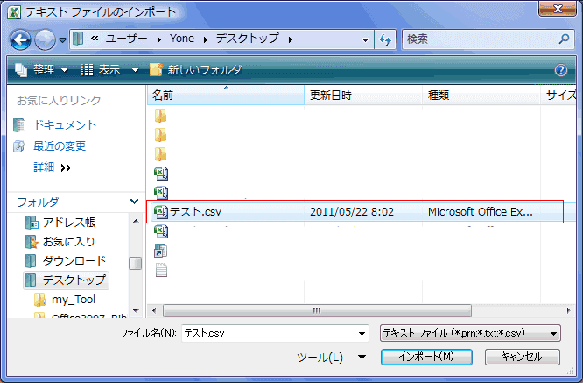Show more links with 詳細
The height and width of the screenshot is (383, 583).
coord(52,167)
